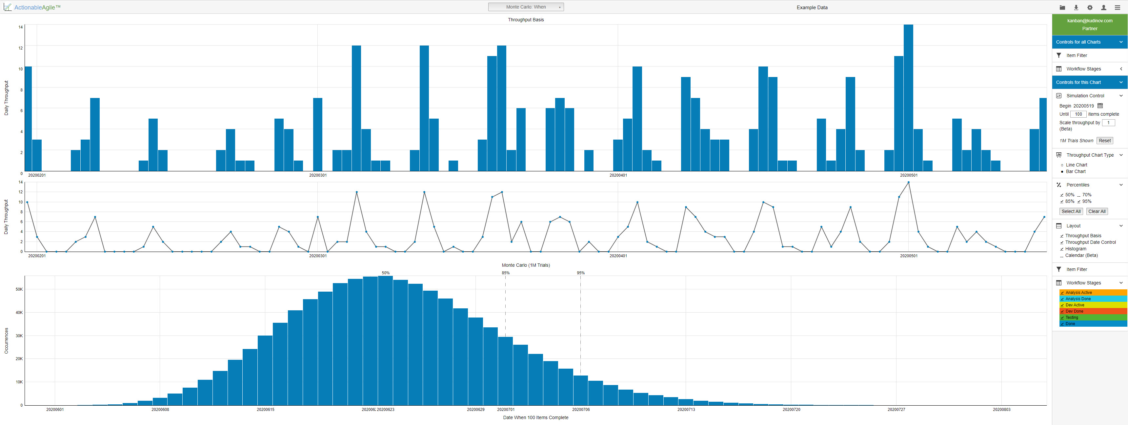Click the funnel icon below the Layout section

coord(1059,269)
